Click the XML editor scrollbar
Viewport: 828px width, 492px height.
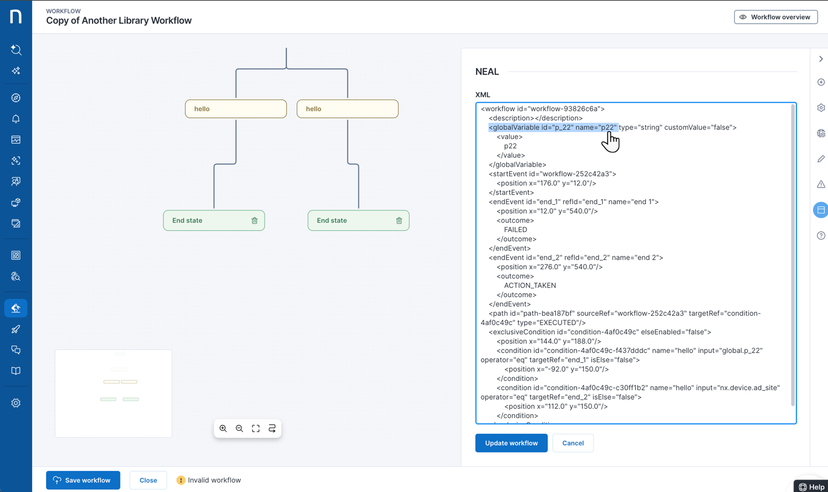pos(793,256)
